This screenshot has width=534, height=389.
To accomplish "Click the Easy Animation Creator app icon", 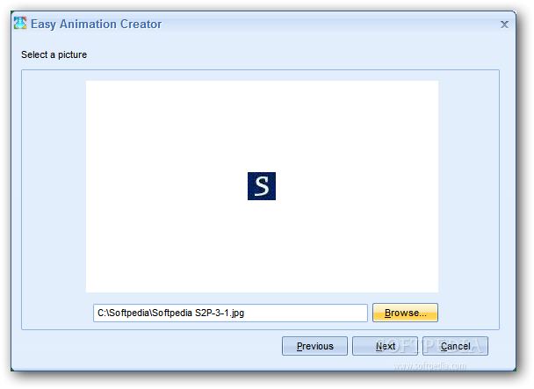I will coord(20,23).
